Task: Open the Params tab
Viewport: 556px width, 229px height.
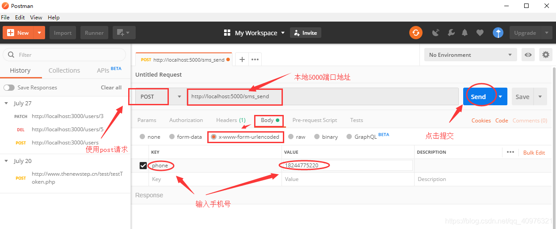Action: [146, 120]
